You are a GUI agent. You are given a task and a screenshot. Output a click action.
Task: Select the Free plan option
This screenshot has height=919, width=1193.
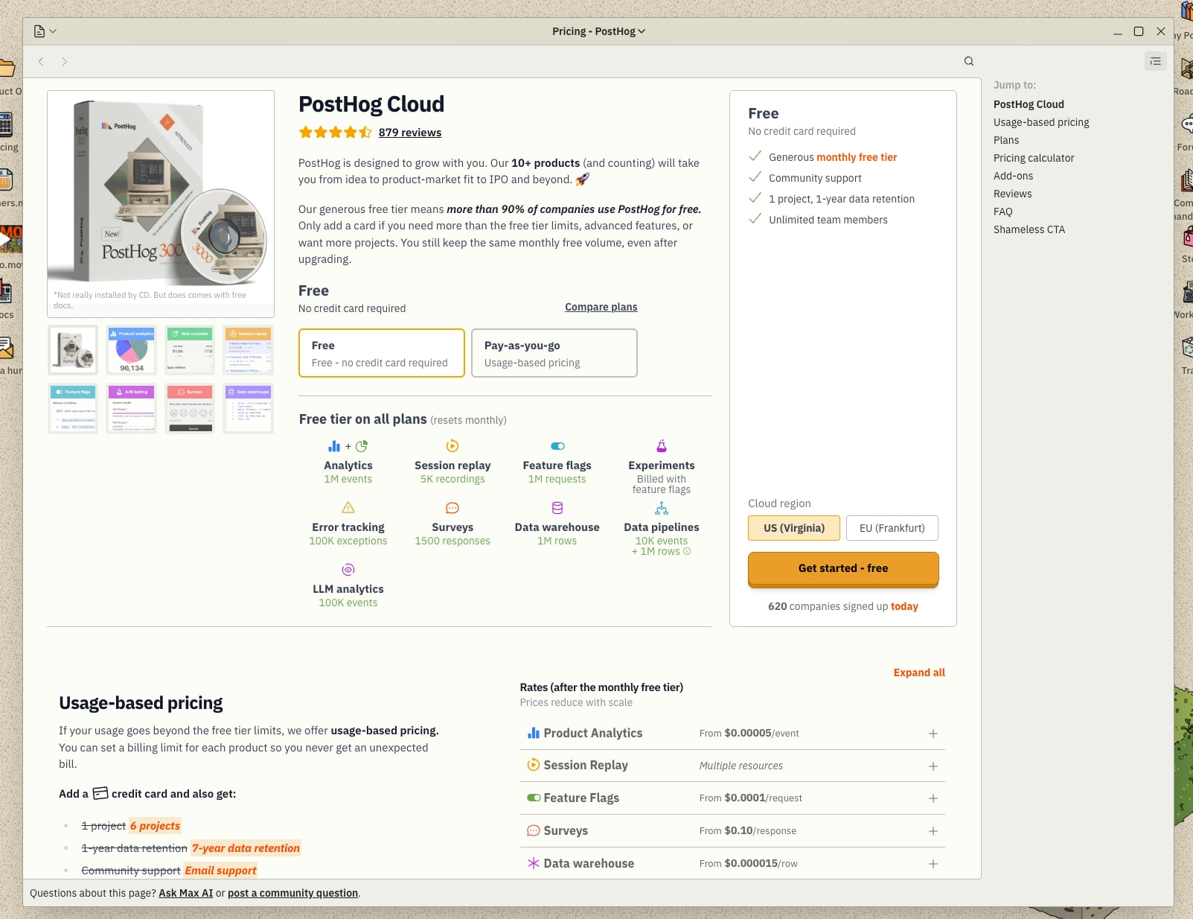pyautogui.click(x=382, y=353)
